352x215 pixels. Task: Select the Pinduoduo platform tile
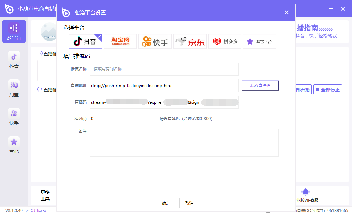coord(225,42)
